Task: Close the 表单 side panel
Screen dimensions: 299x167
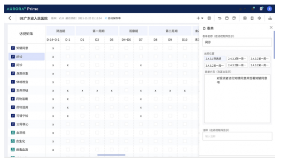Action: [271, 28]
